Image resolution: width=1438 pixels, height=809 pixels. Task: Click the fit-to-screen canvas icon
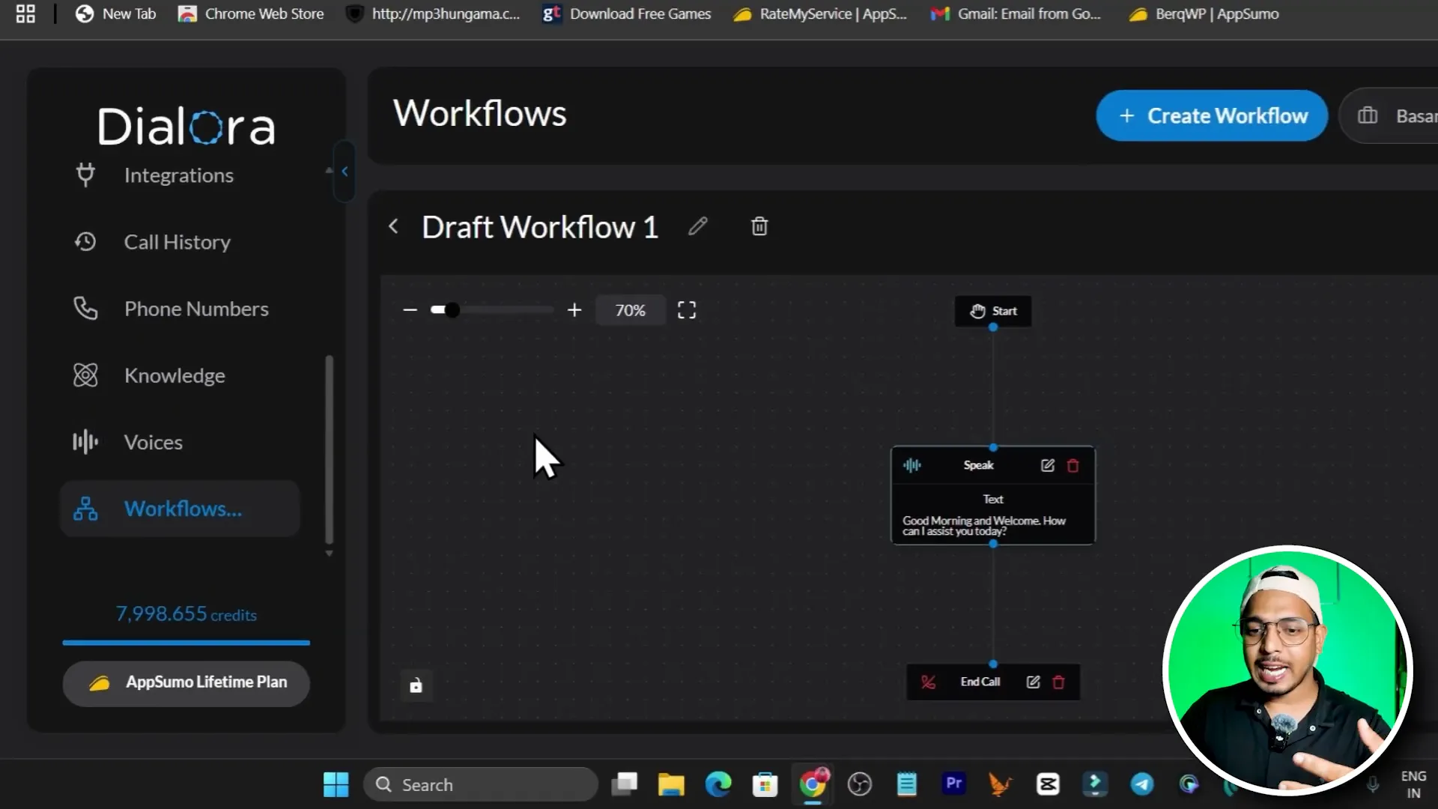click(x=686, y=310)
